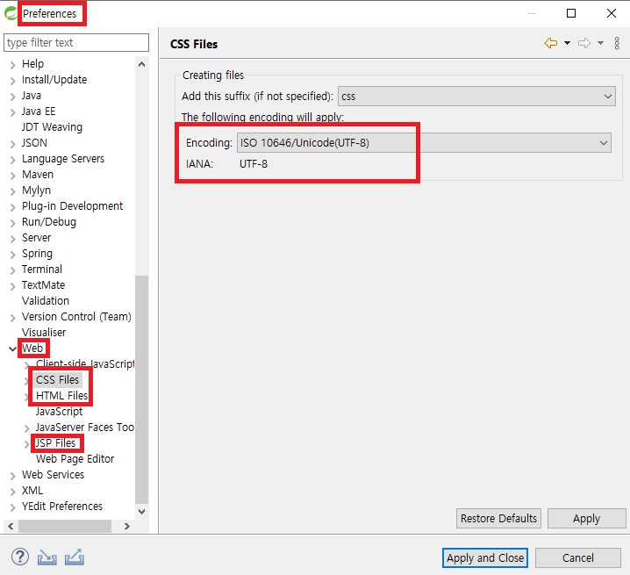Open the Encoding combo box

[x=424, y=143]
